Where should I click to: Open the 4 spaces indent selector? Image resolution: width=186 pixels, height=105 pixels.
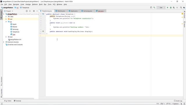pyautogui.click(x=176, y=104)
